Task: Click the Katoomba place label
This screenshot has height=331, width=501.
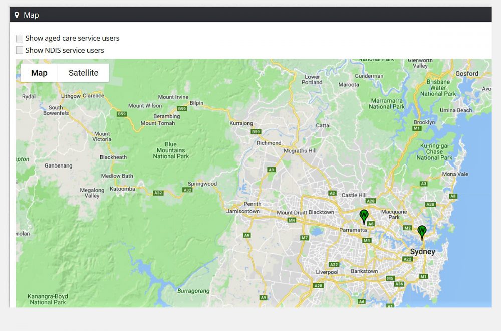Action: [122, 189]
